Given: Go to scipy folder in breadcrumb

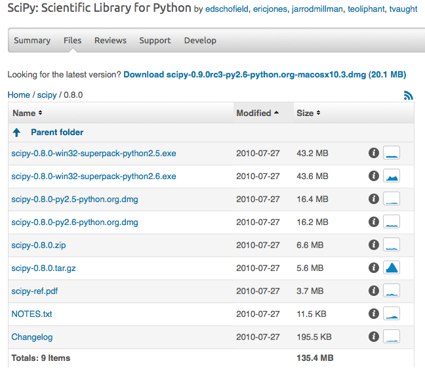Looking at the screenshot, I should tap(47, 95).
